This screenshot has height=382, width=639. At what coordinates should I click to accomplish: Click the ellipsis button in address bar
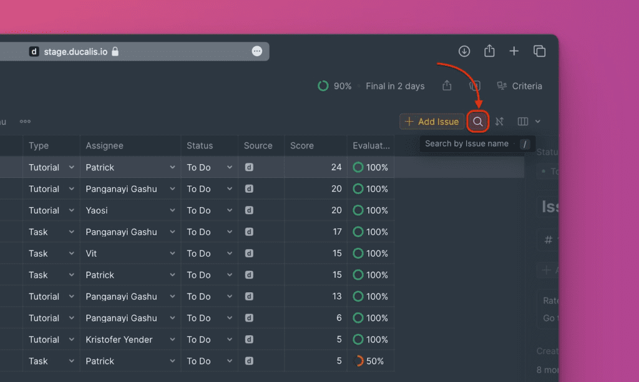[x=257, y=51]
